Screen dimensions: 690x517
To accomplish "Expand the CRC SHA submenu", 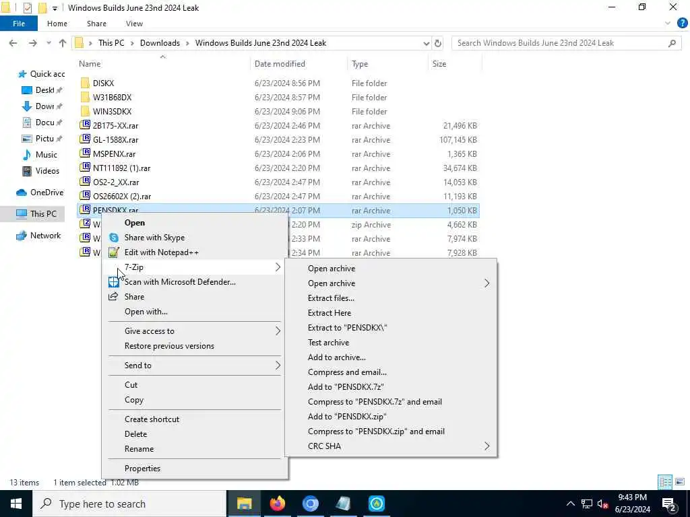I will [487, 446].
